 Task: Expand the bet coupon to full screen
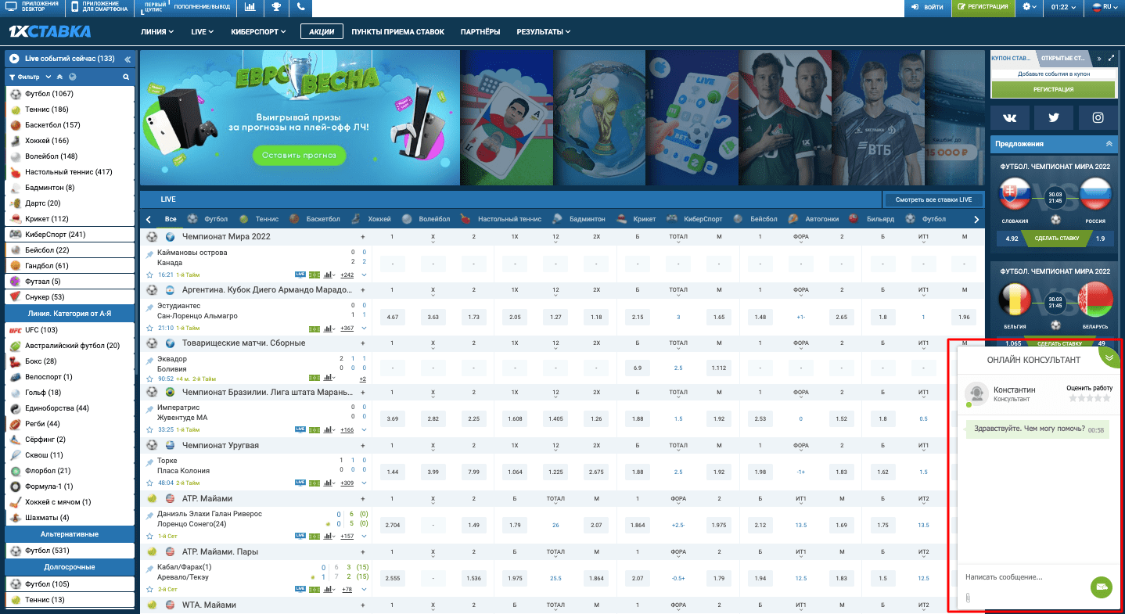coord(1111,58)
